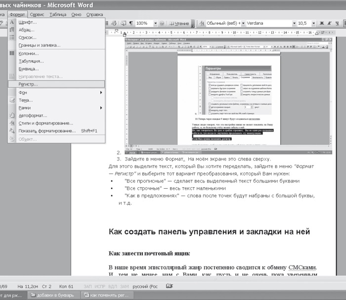
Task: Click the embedded Word screenshot image
Action: 228,96
